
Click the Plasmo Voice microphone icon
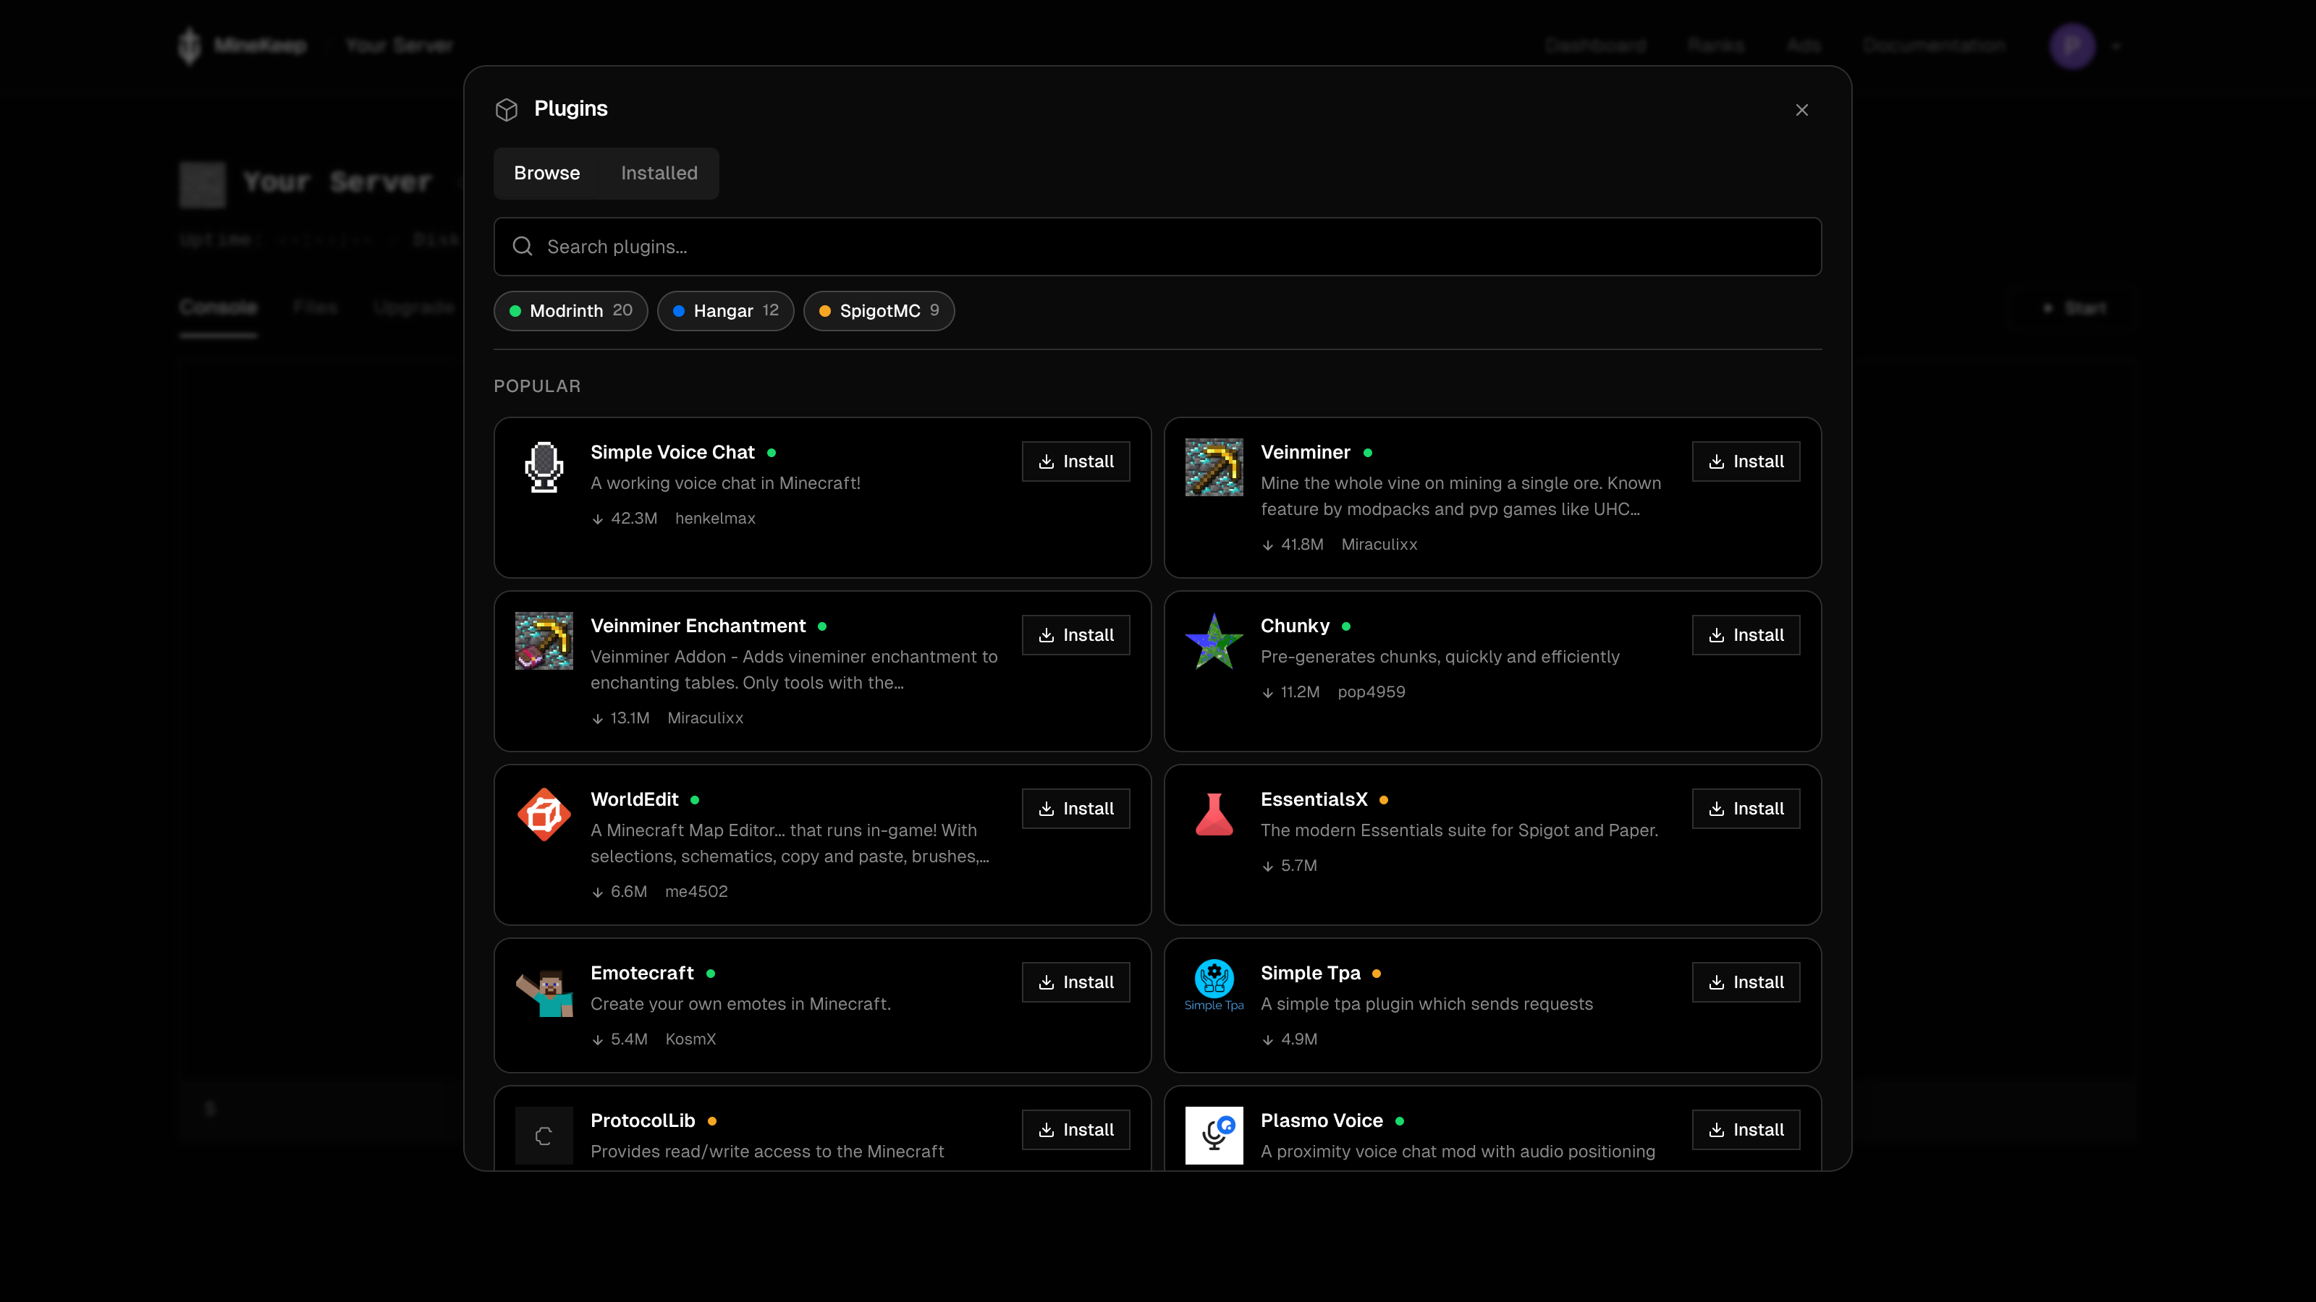coord(1214,1135)
